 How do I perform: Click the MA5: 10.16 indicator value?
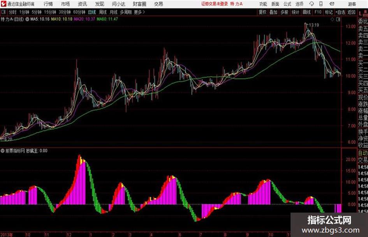(40, 19)
